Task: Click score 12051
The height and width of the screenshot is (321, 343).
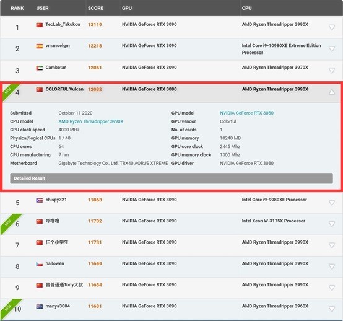Action: click(x=95, y=68)
